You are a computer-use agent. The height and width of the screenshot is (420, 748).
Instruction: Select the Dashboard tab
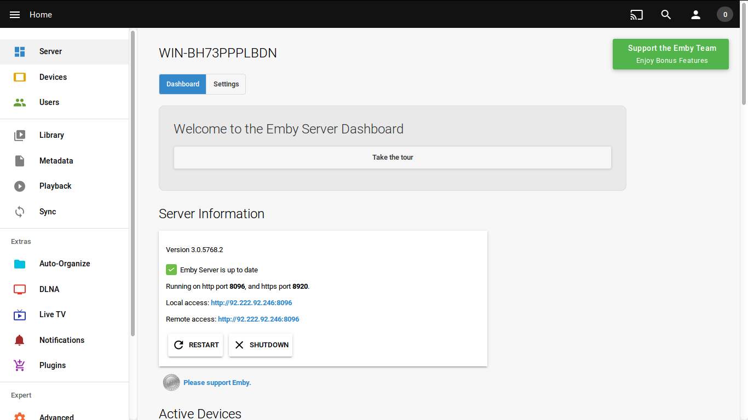183,84
